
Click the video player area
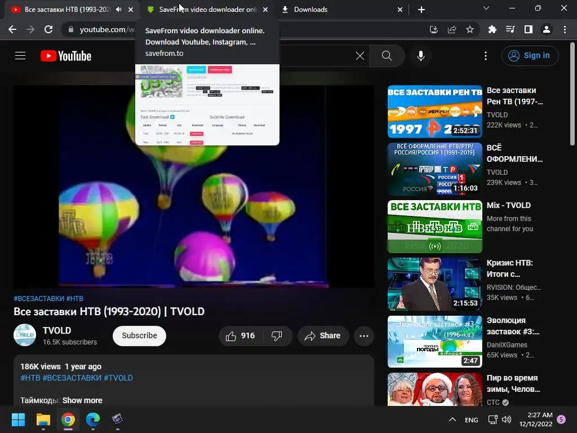194,186
